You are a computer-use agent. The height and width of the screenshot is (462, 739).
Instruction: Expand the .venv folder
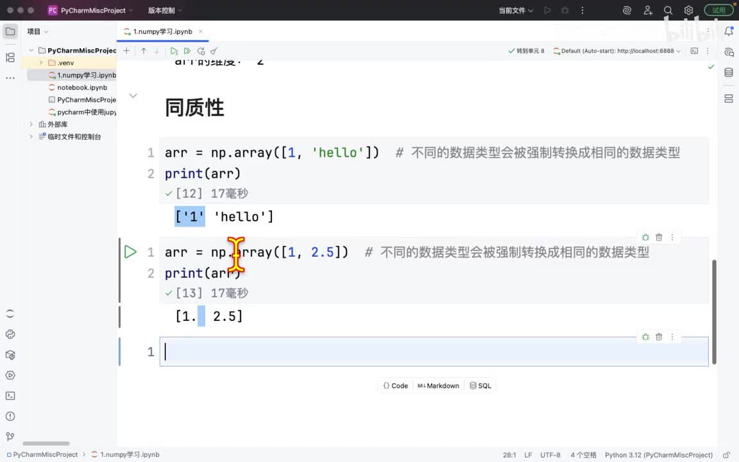click(x=41, y=63)
